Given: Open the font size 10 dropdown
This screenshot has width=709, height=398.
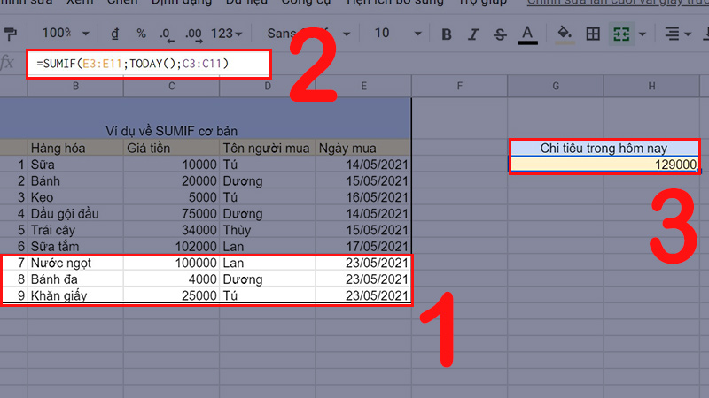Looking at the screenshot, I should (x=393, y=34).
